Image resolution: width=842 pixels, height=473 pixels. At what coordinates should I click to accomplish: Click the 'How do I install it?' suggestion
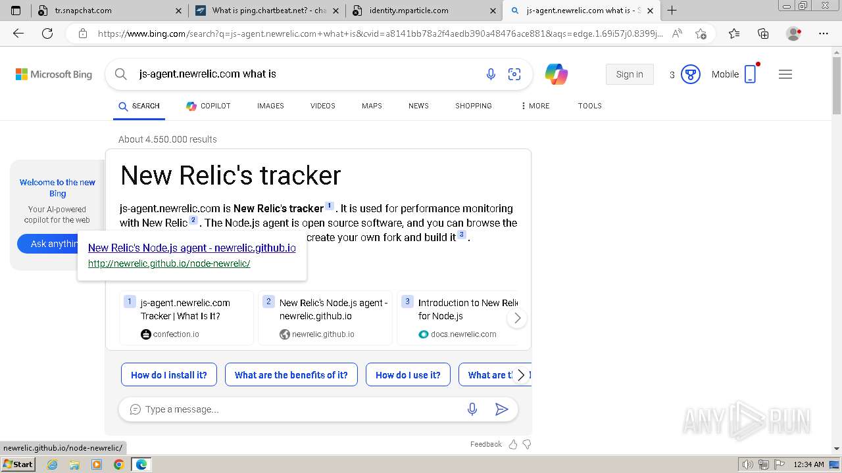169,375
